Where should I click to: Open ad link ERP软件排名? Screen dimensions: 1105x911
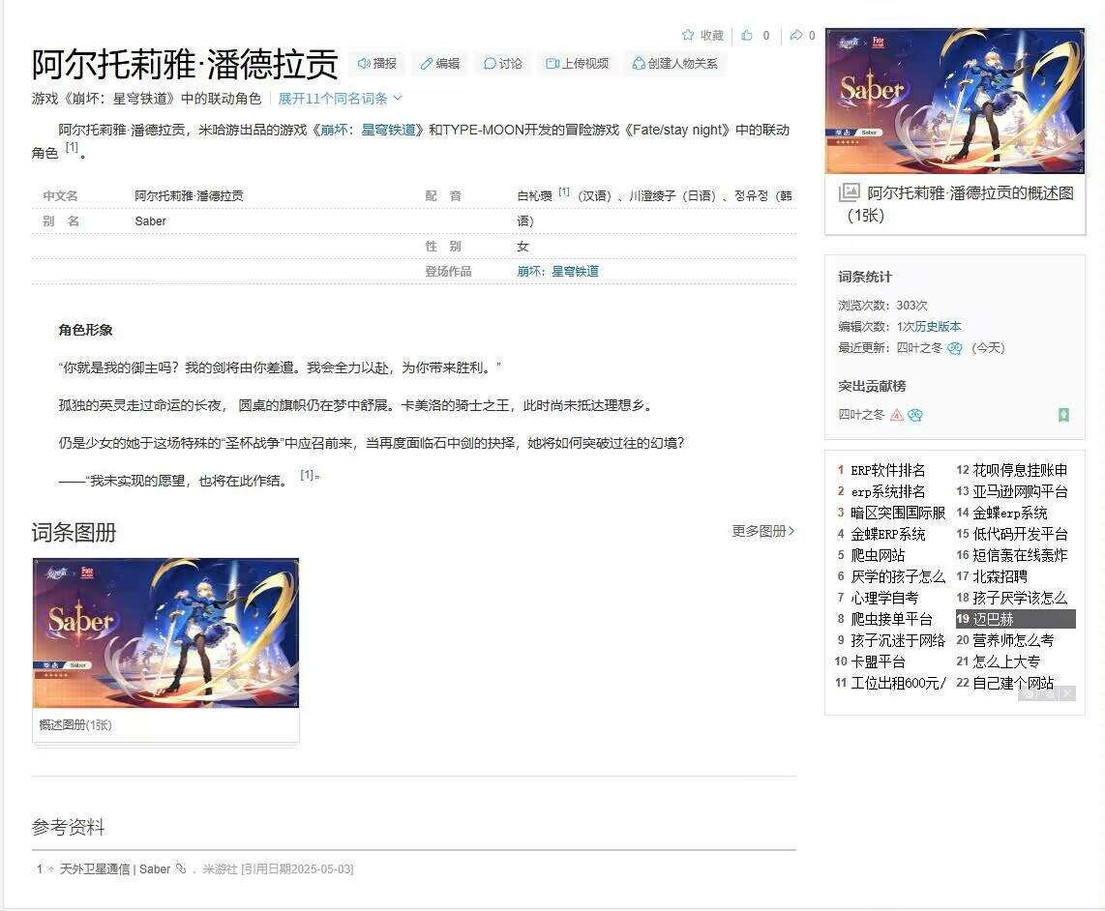point(888,471)
